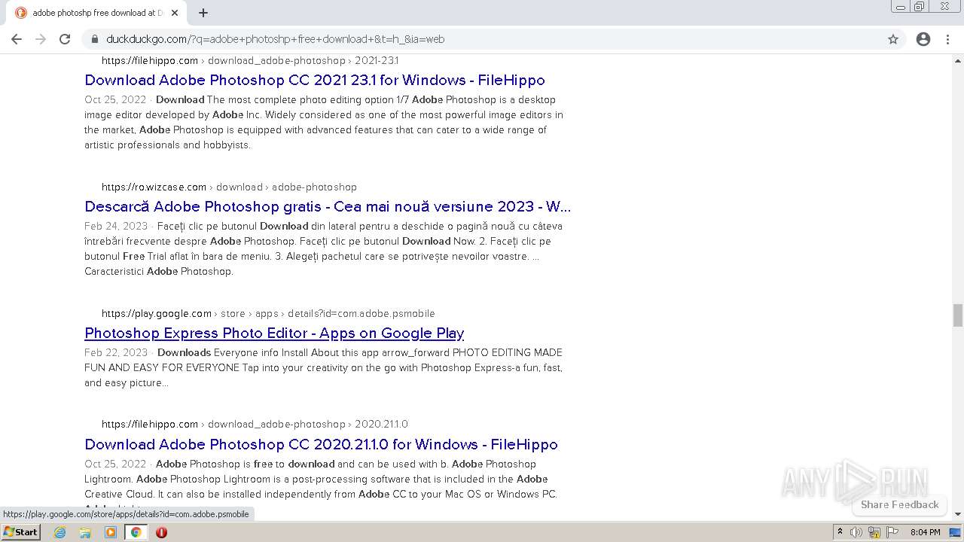Screen dimensions: 964x542
Task: Click the Share Feedback button
Action: (899, 504)
